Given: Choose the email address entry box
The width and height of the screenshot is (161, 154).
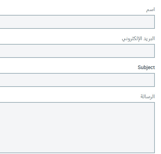Looking at the screenshot, I should tap(77, 51).
